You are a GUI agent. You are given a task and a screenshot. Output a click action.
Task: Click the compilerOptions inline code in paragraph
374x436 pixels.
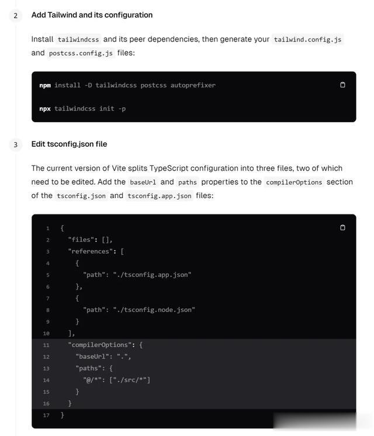[294, 182]
